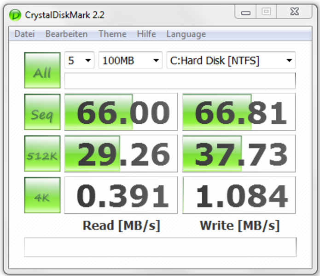The width and height of the screenshot is (320, 276).
Task: Click the 4K write result 1.084
Action: click(239, 195)
